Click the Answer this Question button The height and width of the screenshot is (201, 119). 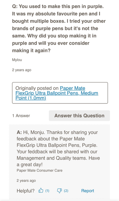(x=79, y=116)
